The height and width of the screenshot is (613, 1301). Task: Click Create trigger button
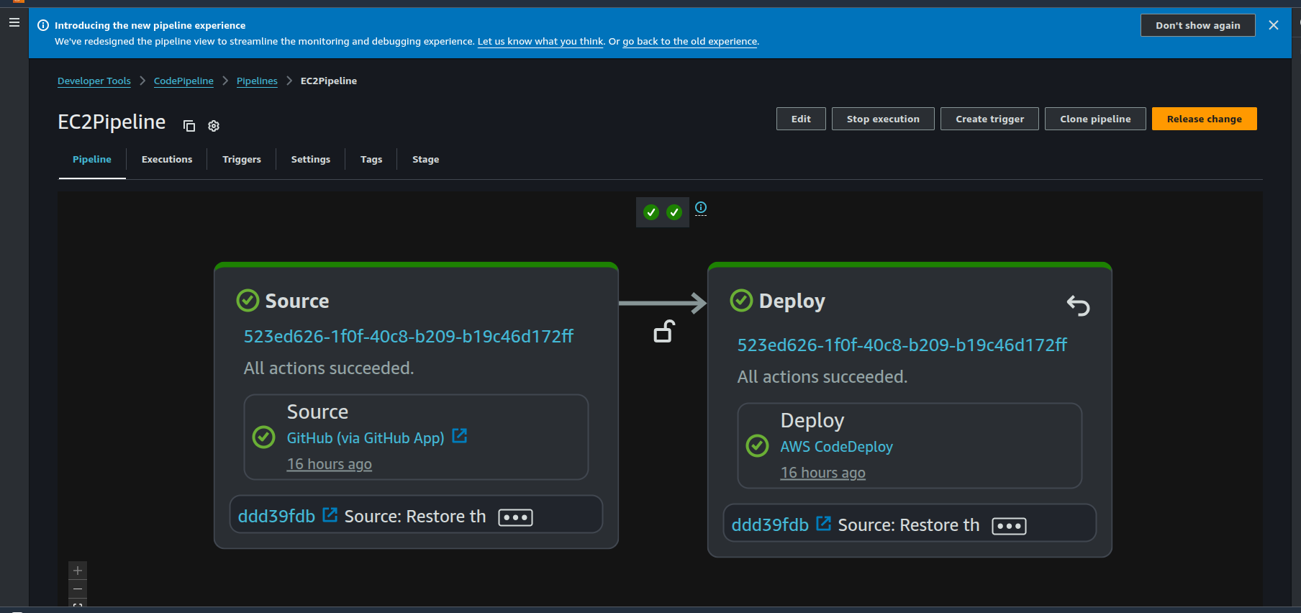click(989, 119)
